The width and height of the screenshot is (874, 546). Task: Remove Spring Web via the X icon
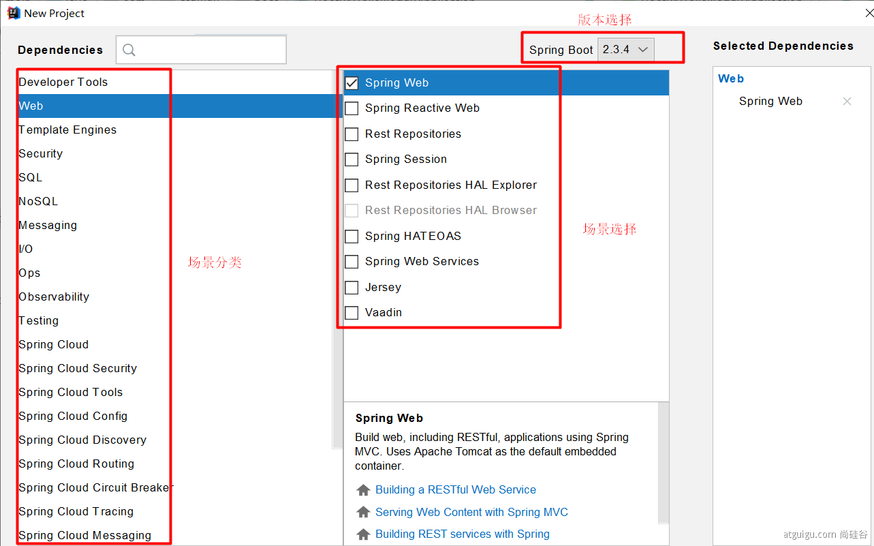847,102
